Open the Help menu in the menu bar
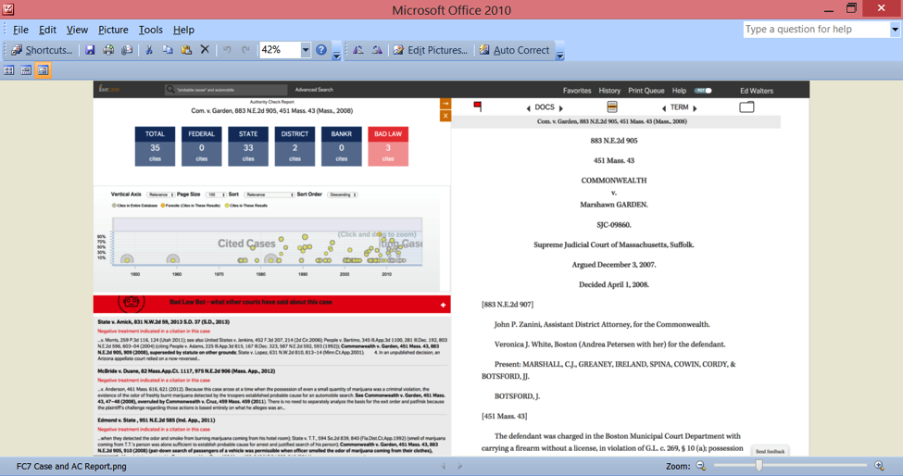The image size is (903, 476). tap(183, 30)
